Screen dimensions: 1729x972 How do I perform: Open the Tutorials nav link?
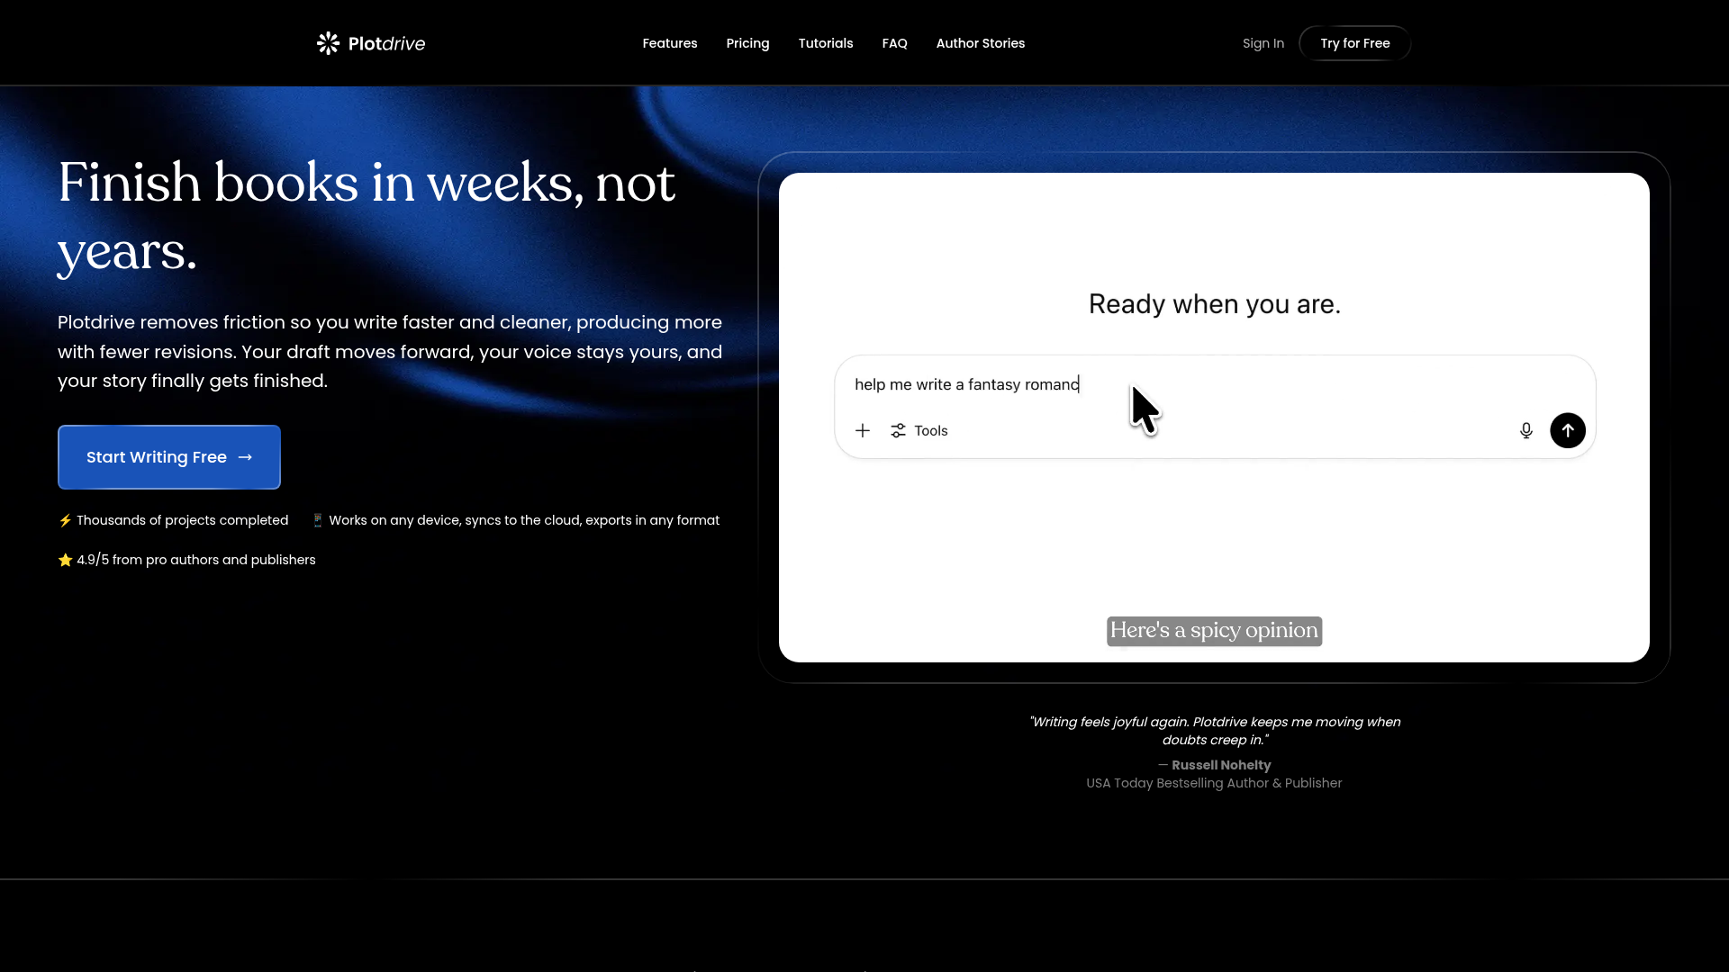[825, 43]
